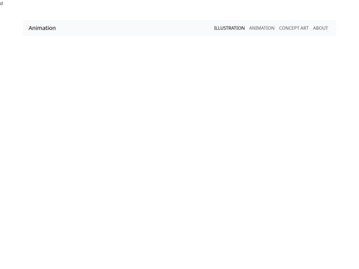Screen dimensions: 359x269
Task: Visit the About page
Action: click(320, 28)
